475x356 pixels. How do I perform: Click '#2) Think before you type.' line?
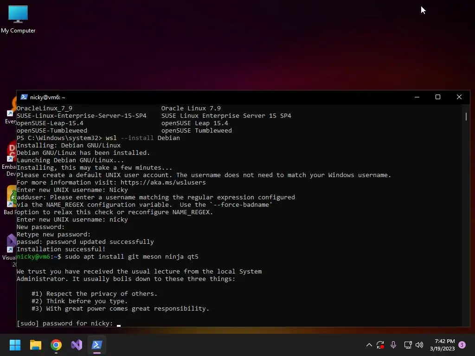(79, 301)
